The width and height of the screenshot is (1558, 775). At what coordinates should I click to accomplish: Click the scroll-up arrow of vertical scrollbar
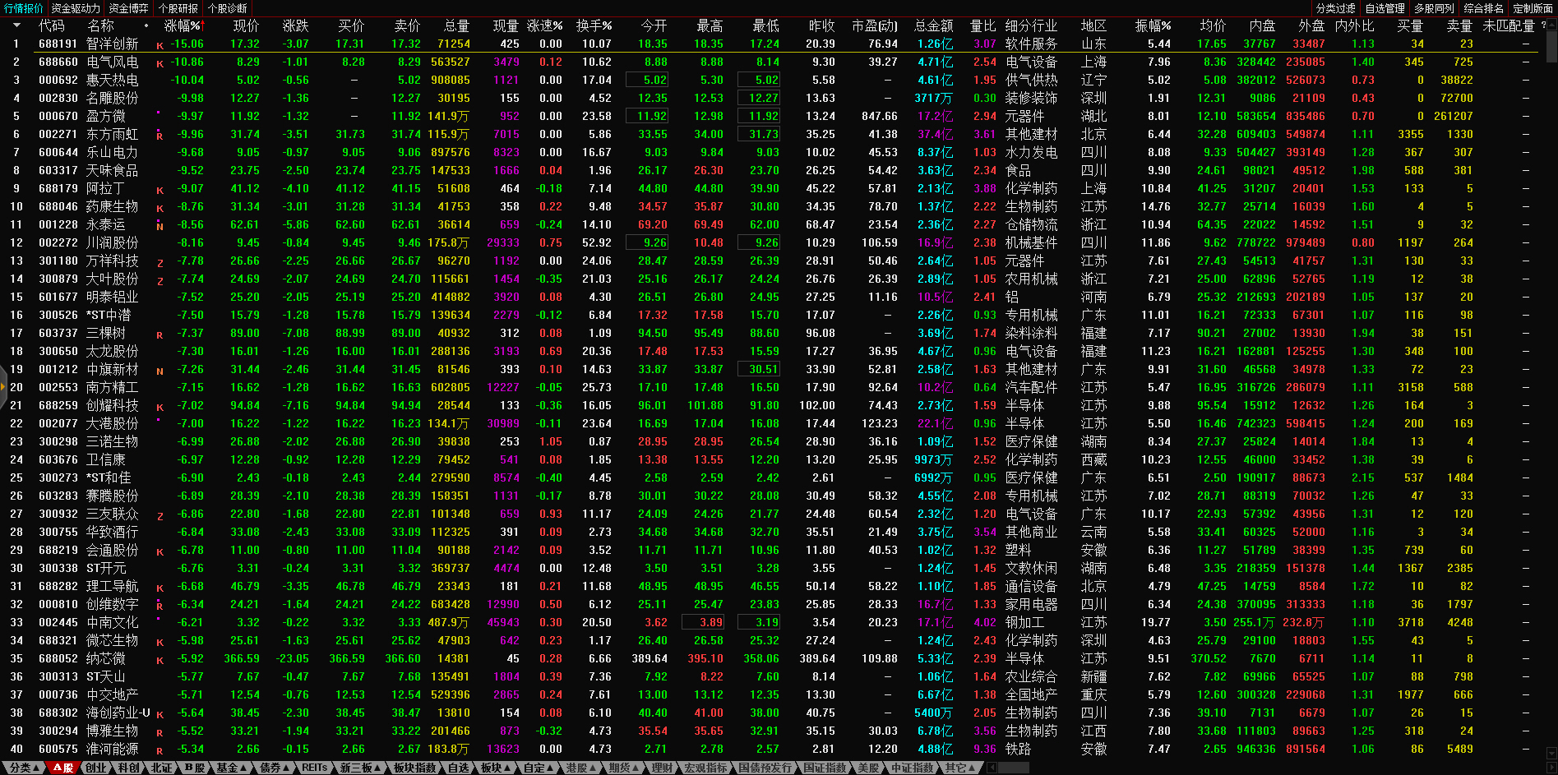[1551, 25]
